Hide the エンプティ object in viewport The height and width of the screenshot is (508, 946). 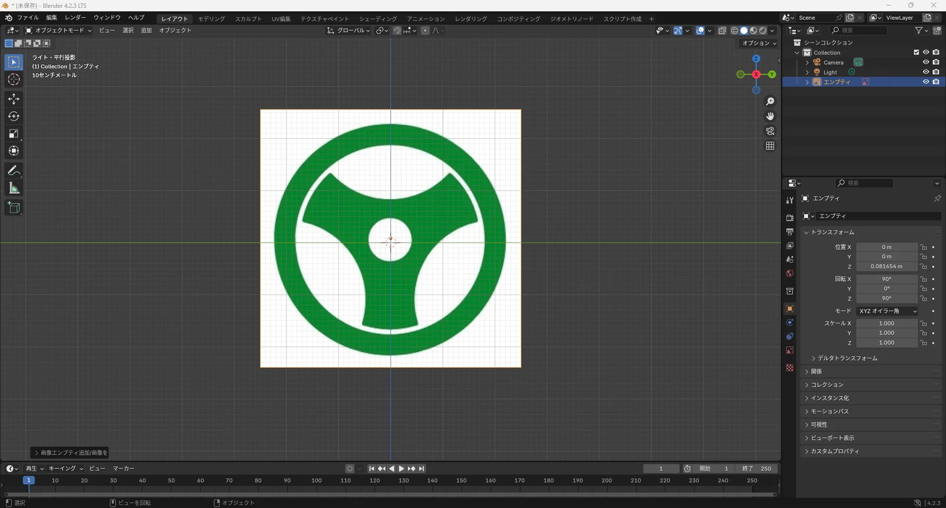pos(926,82)
